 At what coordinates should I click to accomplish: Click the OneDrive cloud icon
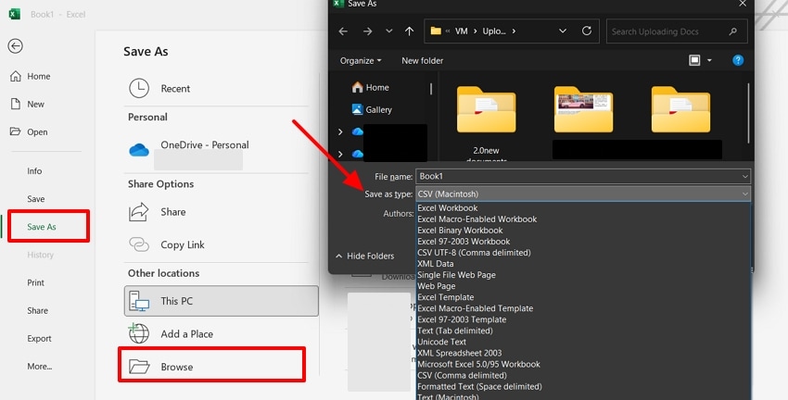tap(139, 150)
